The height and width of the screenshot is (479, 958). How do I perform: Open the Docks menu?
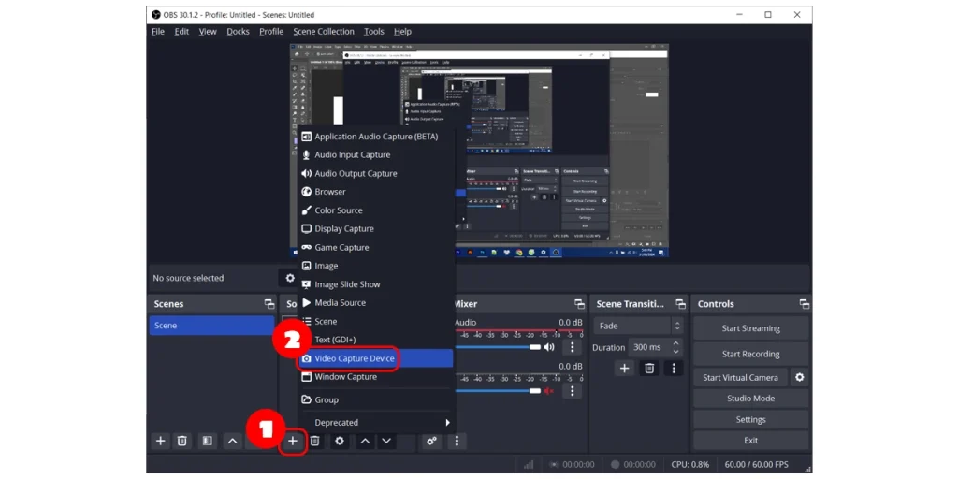[x=239, y=31]
